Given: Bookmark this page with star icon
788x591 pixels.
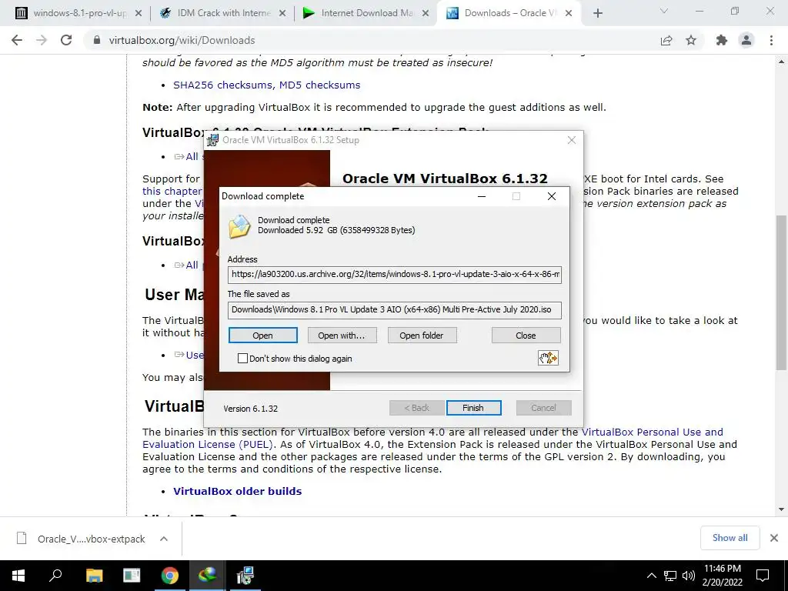Looking at the screenshot, I should tap(691, 40).
